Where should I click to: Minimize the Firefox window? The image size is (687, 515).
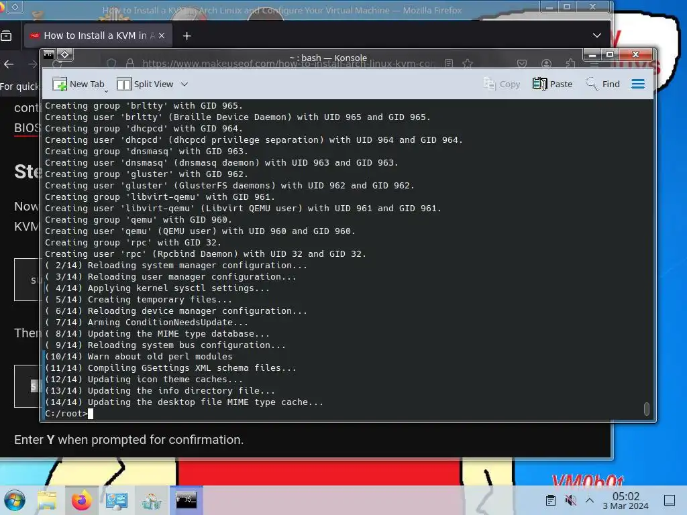point(549,7)
